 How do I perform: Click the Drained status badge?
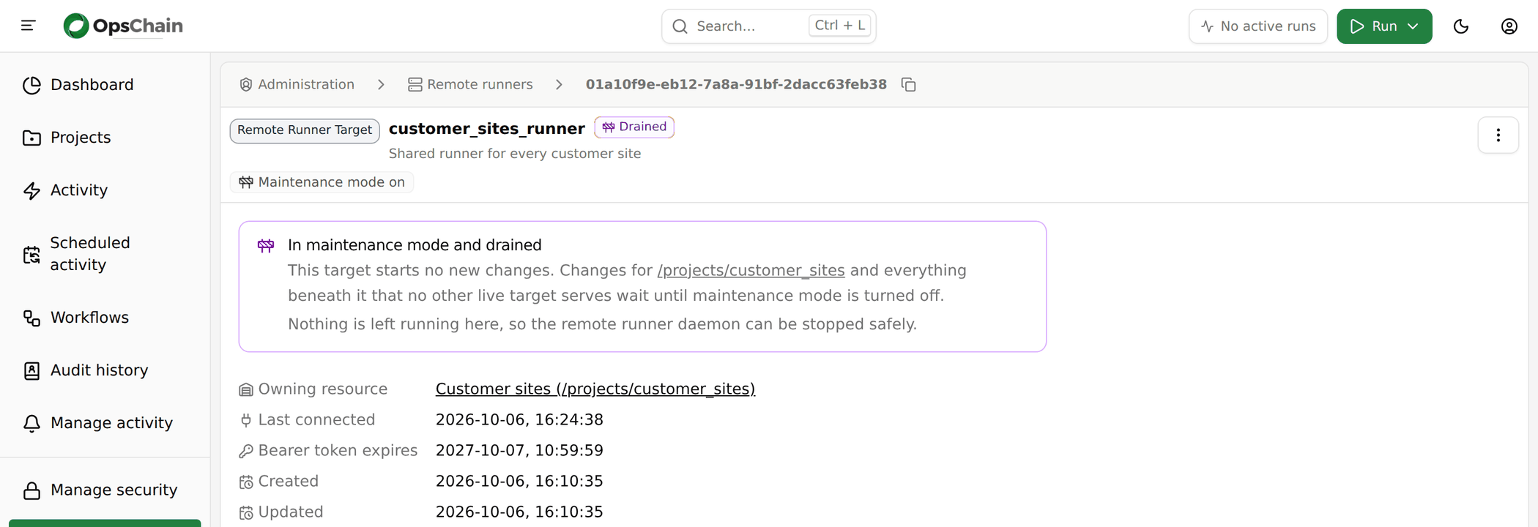click(634, 127)
